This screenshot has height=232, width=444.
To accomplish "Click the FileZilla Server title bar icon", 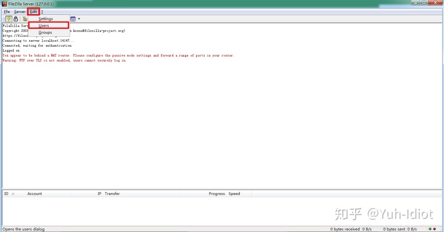I will point(4,4).
